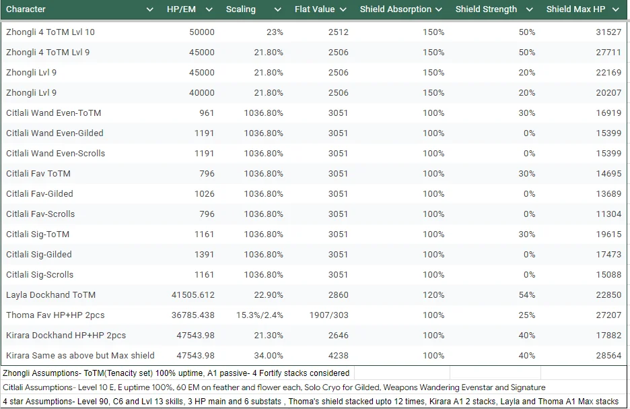The width and height of the screenshot is (630, 409).
Task: Select the Shield Absorption header label
Action: click(396, 9)
